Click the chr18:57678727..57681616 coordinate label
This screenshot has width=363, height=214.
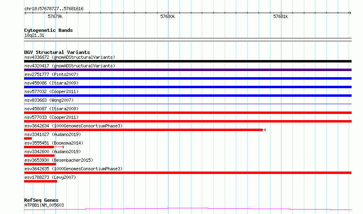pyautogui.click(x=54, y=9)
